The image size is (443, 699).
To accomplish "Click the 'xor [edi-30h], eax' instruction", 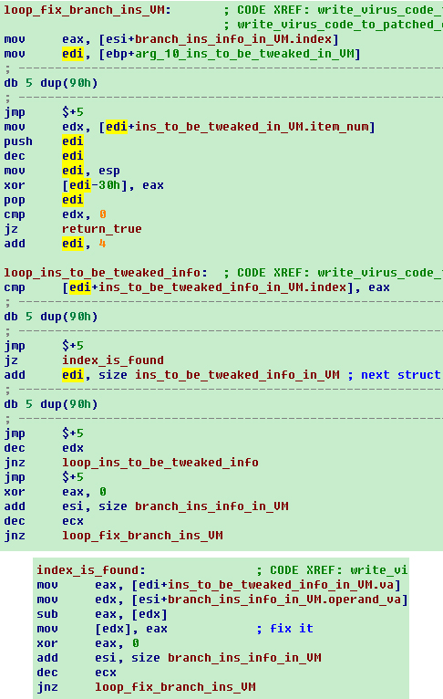I will coord(84,185).
